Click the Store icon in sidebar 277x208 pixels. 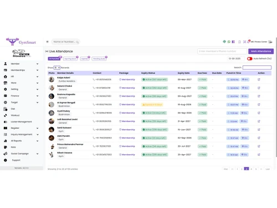click(6, 83)
